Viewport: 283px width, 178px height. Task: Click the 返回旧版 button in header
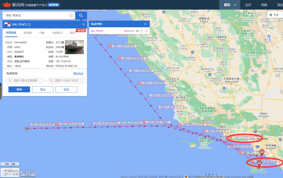(x=54, y=5)
